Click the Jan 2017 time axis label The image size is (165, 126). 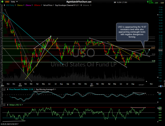click(x=92, y=85)
